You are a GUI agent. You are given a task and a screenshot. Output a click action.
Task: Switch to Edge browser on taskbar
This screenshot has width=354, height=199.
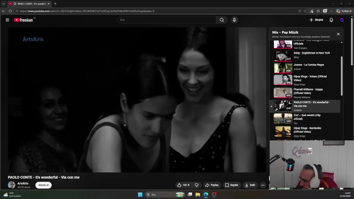[x=206, y=195]
